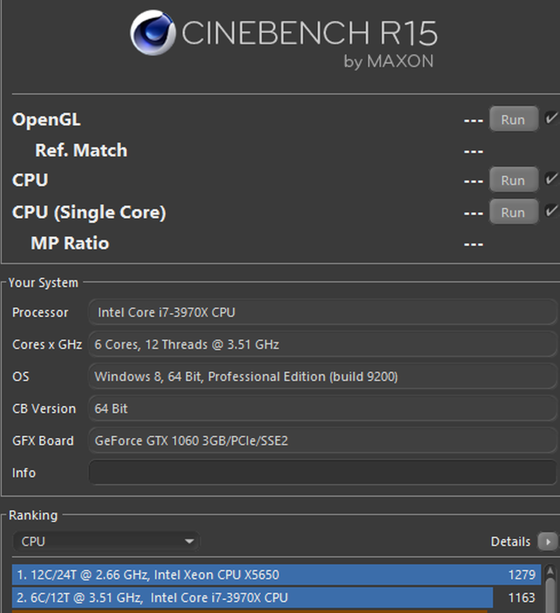
Task: Click the Details label in Ranking
Action: pyautogui.click(x=511, y=541)
